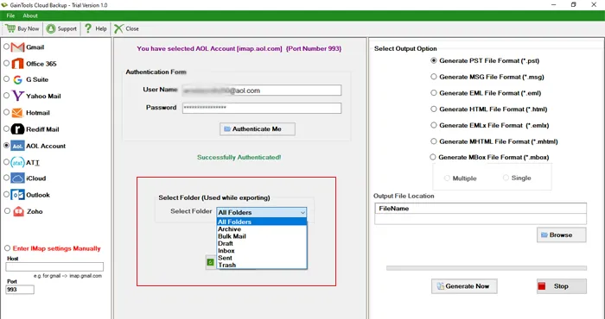Focus the Password field
The image size is (605, 319).
pyautogui.click(x=262, y=108)
